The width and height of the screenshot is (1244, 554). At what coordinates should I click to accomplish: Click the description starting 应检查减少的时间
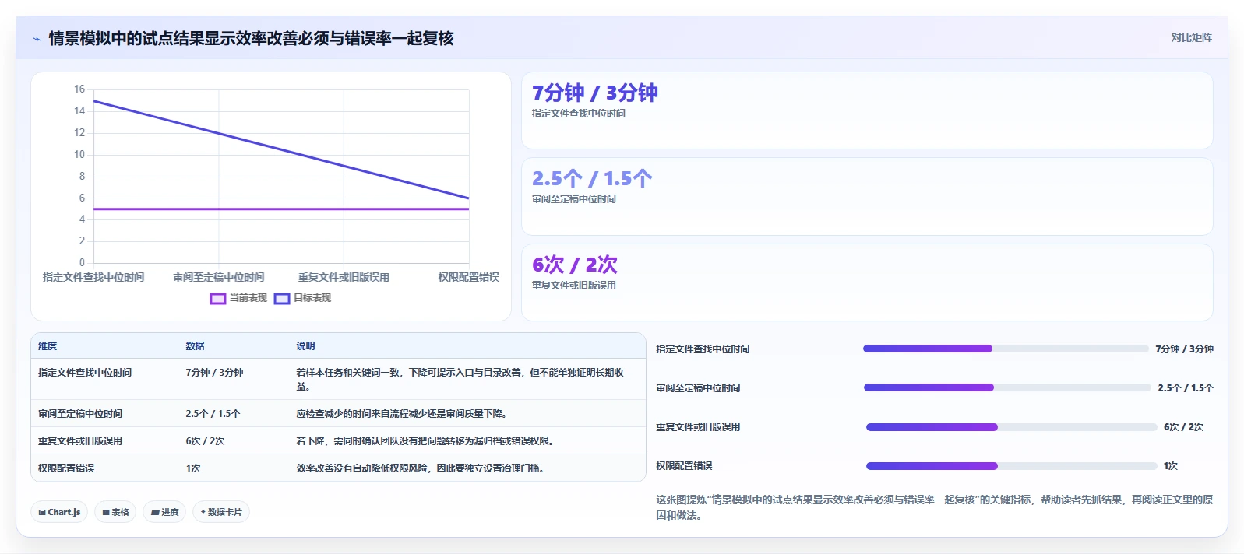coord(402,414)
